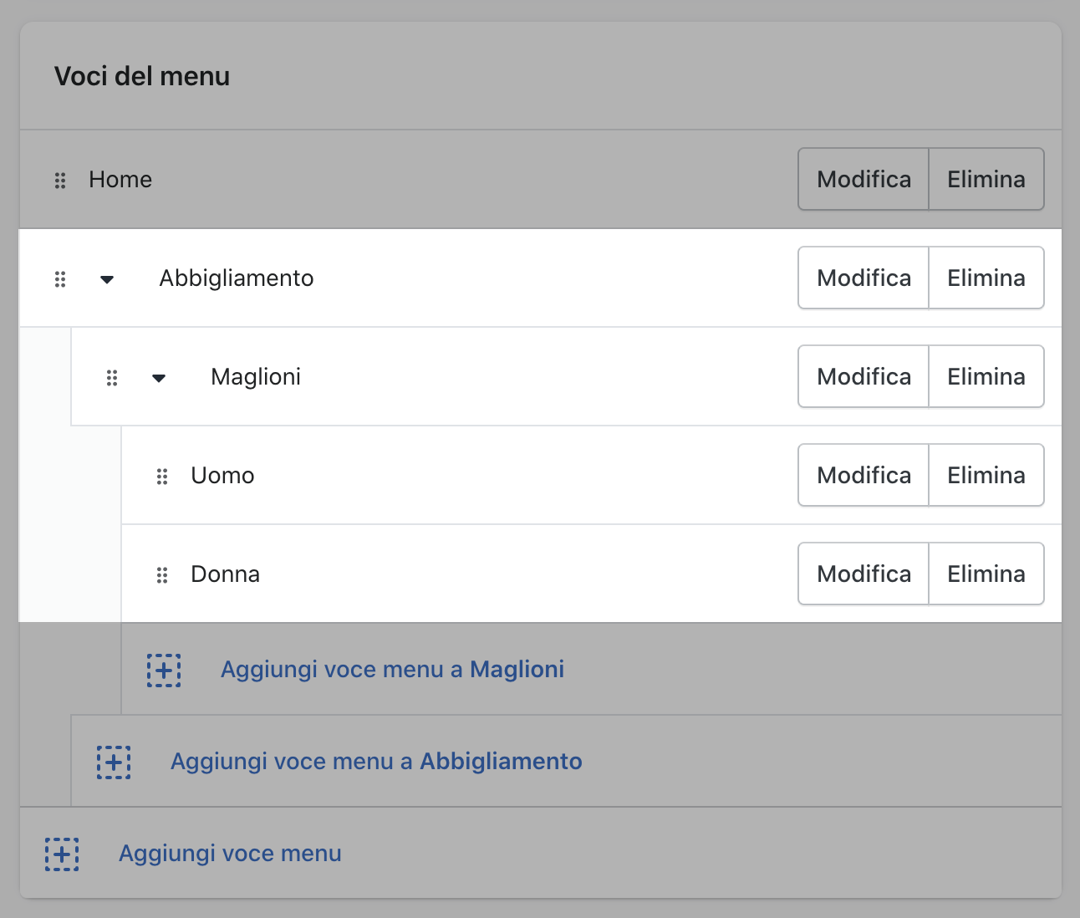Click plus icon for adding to Maglioni

[x=164, y=671]
